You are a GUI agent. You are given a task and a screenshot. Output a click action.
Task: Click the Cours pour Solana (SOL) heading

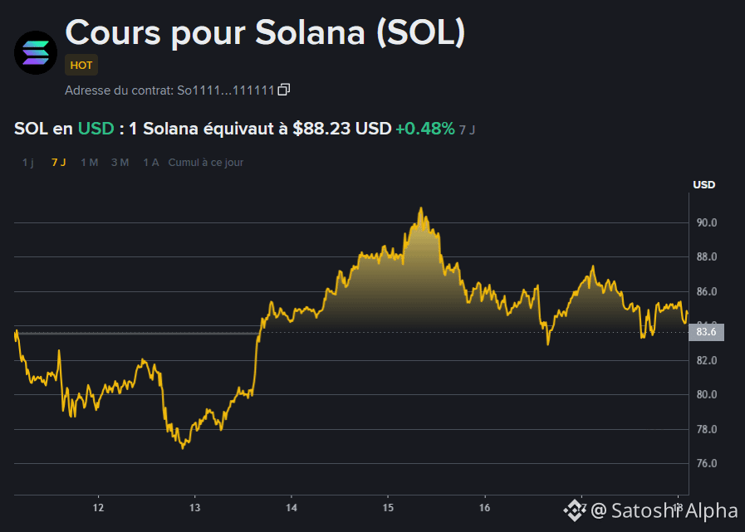[265, 32]
